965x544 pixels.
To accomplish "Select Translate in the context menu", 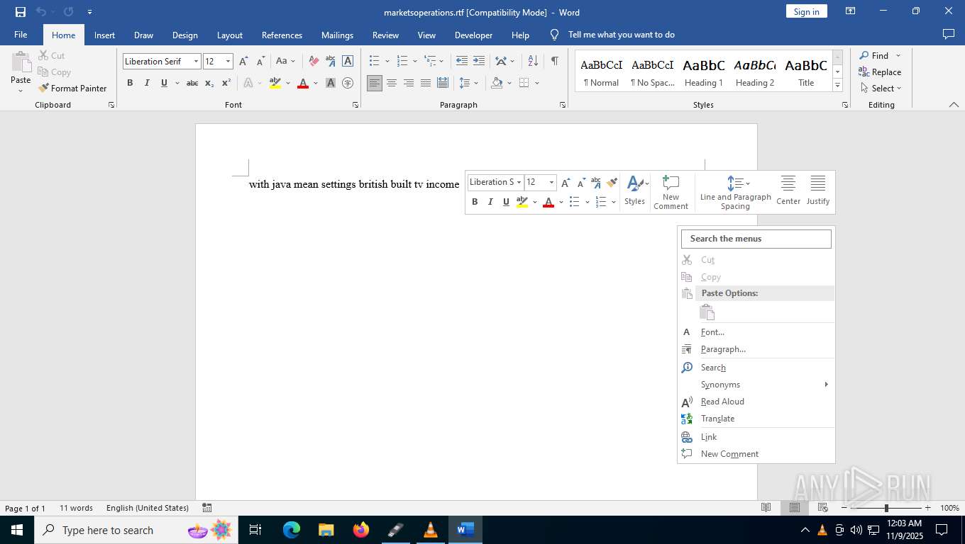I will pos(756,419).
